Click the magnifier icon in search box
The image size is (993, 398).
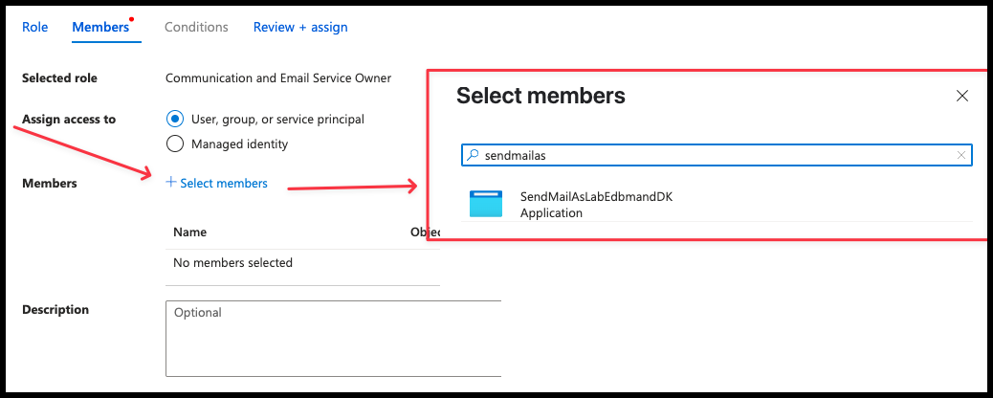[x=473, y=155]
